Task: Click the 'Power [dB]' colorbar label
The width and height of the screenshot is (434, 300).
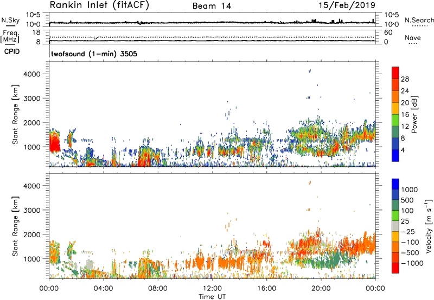Action: point(414,114)
